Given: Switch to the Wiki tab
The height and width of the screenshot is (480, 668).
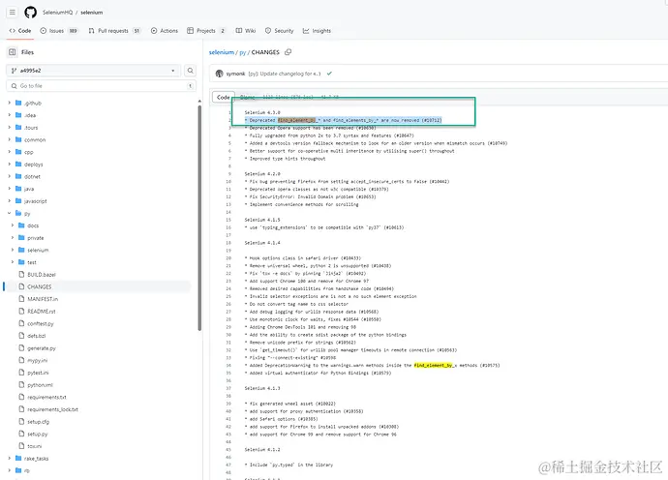Looking at the screenshot, I should [x=246, y=31].
